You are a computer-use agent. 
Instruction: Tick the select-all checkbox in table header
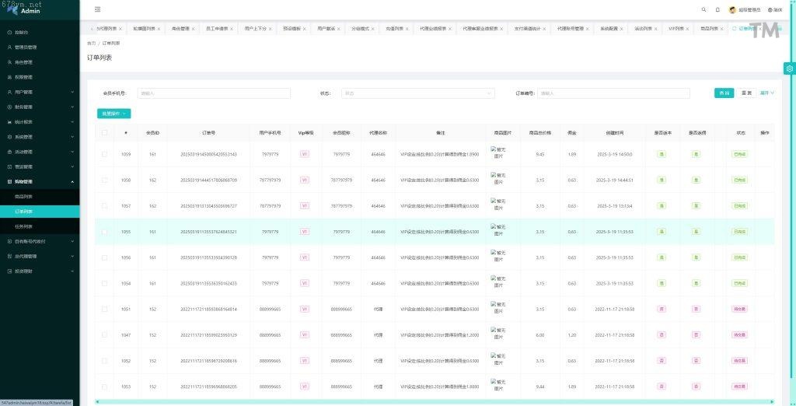(105, 133)
